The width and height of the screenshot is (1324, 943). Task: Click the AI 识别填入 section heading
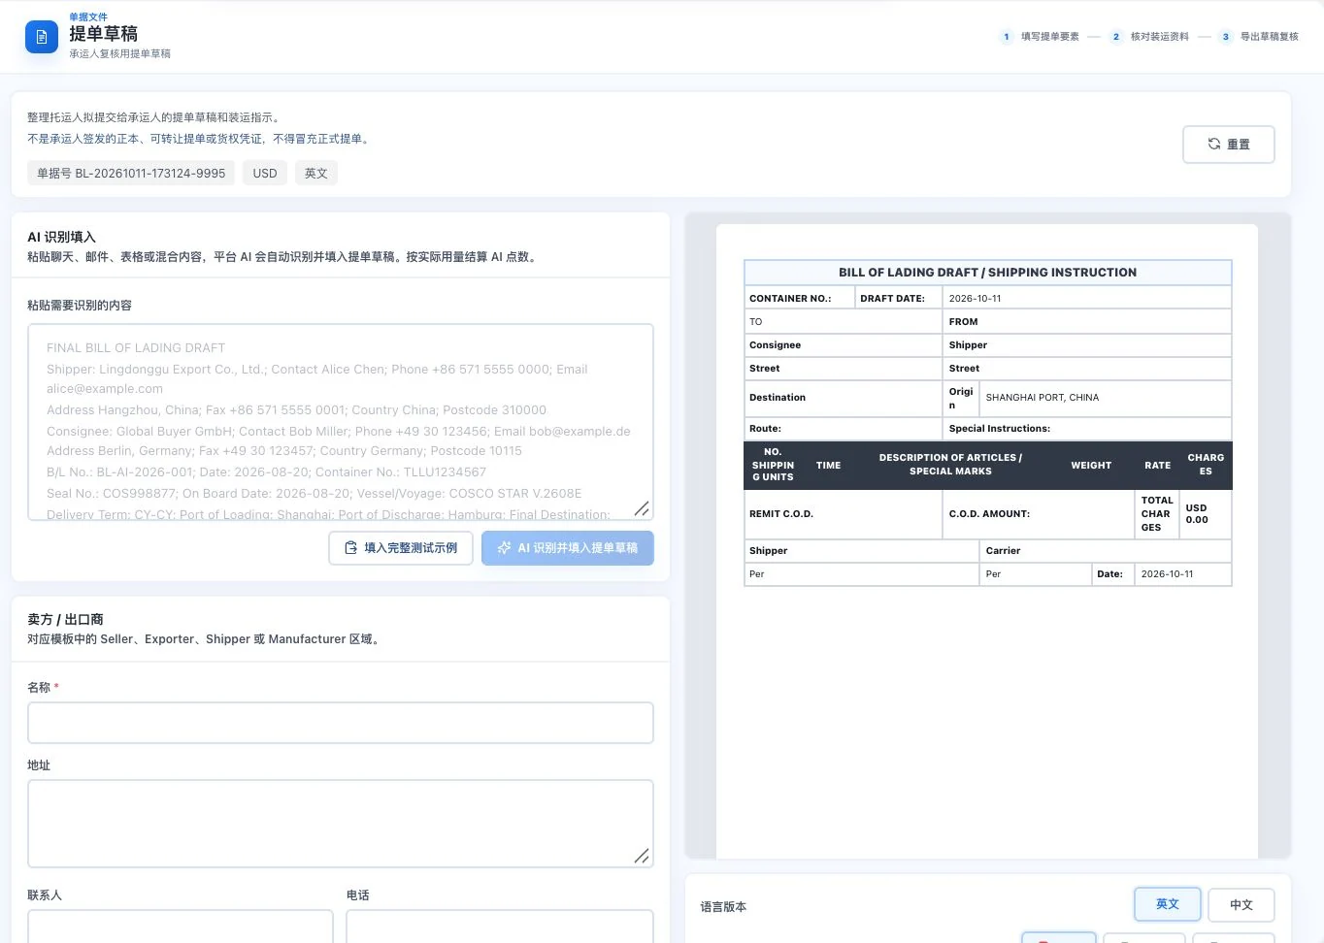click(x=61, y=237)
